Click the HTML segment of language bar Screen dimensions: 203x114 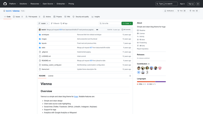pos(146,82)
